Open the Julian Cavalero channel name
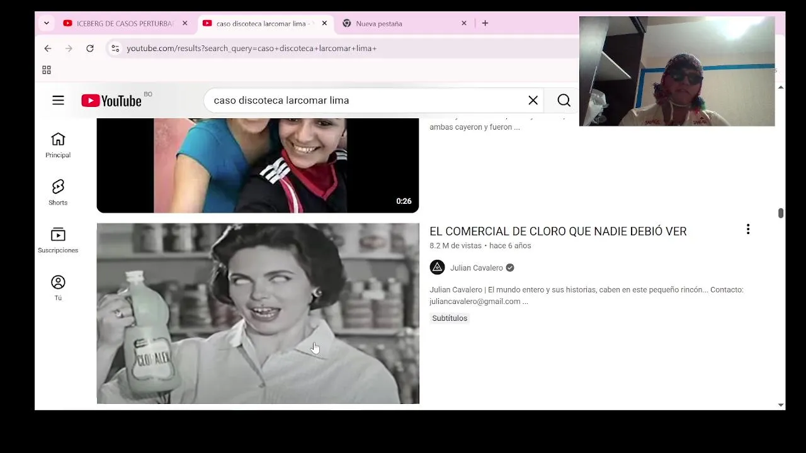Screen dimensions: 806x453 (476, 267)
